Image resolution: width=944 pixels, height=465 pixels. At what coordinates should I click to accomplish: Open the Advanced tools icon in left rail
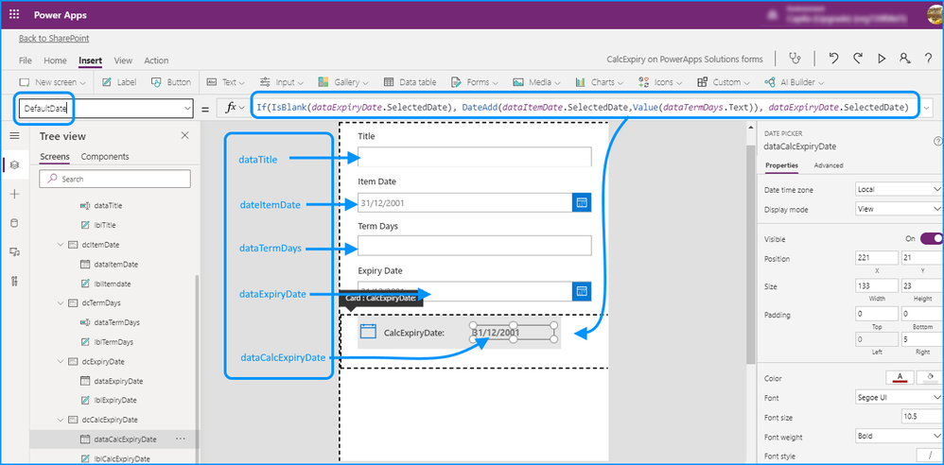14,281
